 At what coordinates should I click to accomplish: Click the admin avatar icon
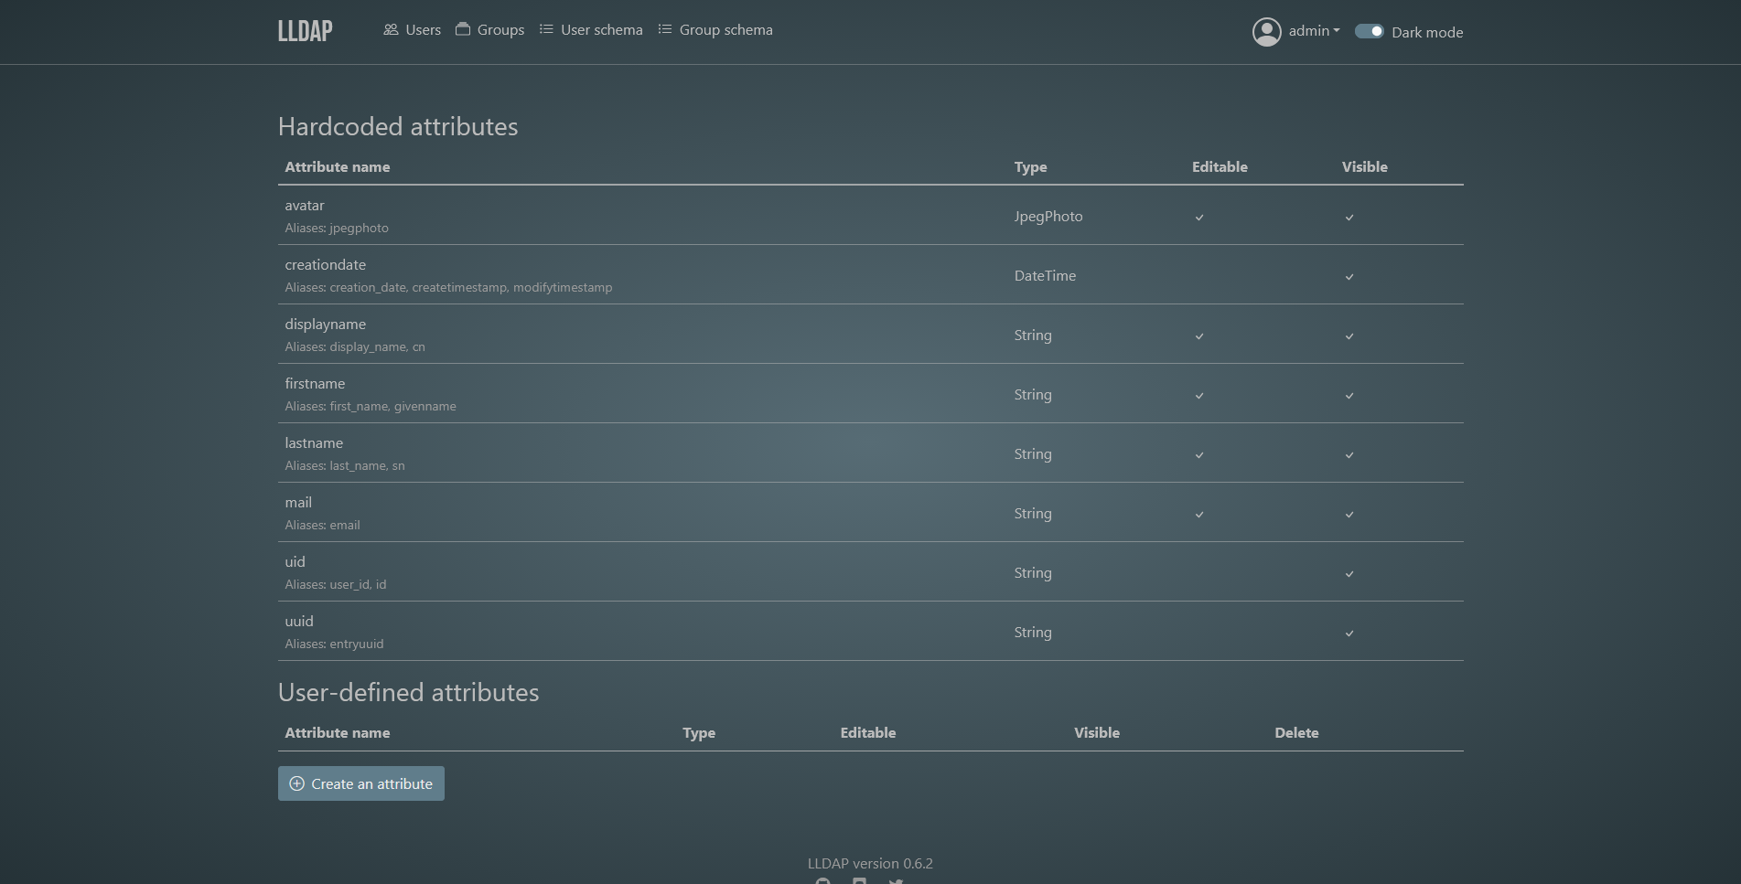coord(1266,32)
